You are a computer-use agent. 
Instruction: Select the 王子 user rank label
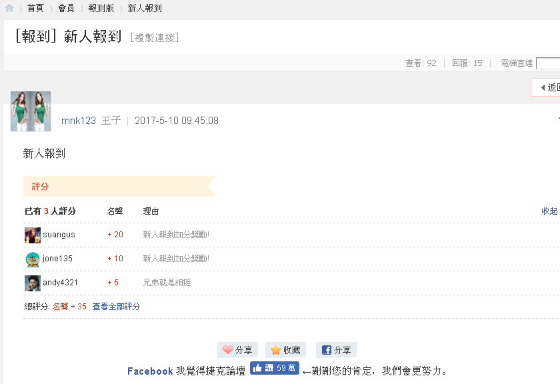(111, 121)
